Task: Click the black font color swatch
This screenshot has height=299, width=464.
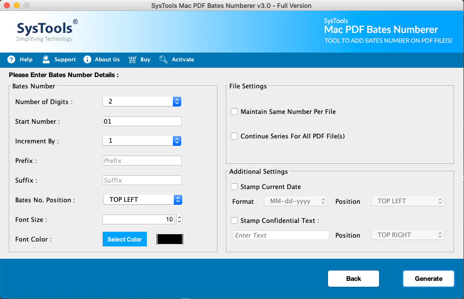Action: point(170,239)
